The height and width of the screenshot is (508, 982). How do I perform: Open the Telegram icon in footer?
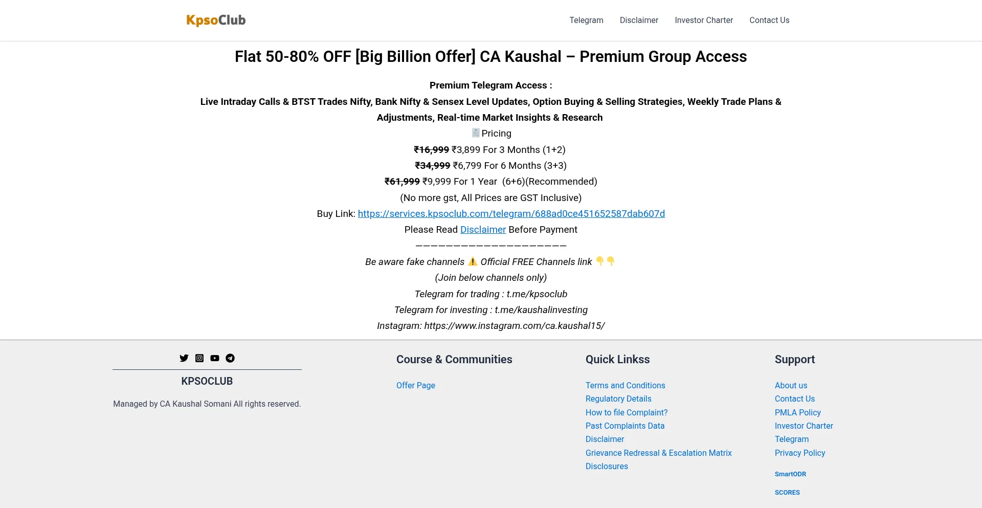pyautogui.click(x=230, y=358)
